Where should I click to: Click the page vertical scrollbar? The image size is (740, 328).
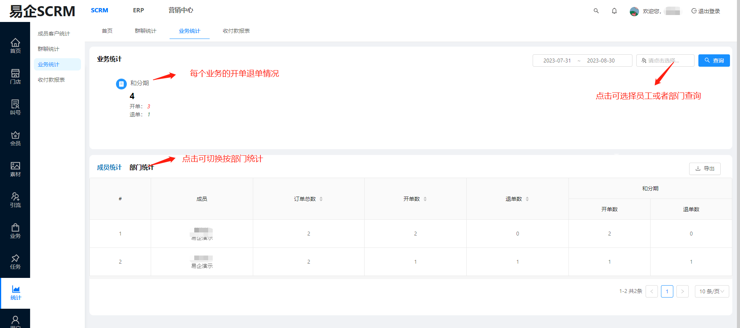tap(738, 164)
